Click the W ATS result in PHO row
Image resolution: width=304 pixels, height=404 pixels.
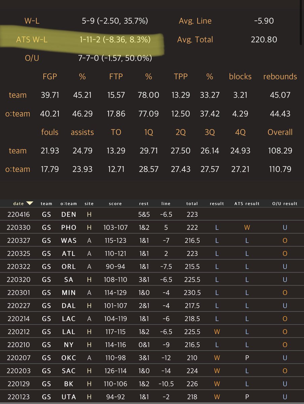pos(247,228)
